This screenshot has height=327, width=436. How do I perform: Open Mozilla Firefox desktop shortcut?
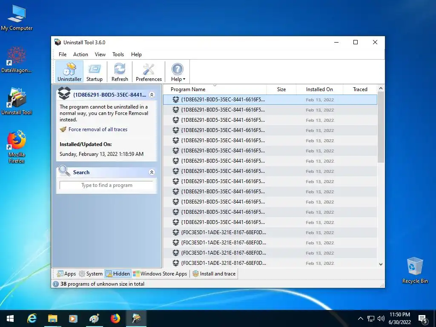pos(17,146)
